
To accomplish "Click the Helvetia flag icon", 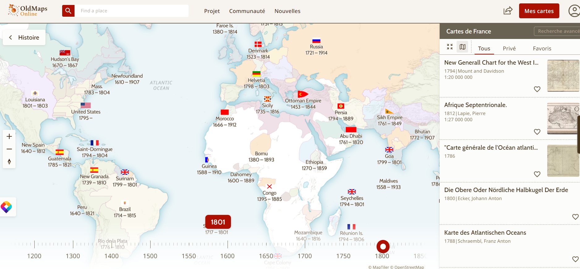I will pos(257,74).
